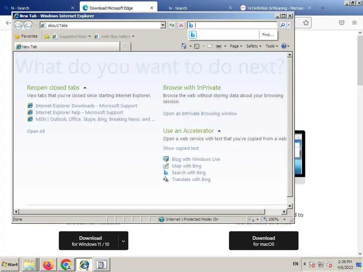Click the Print icon in command bar
The height and width of the screenshot is (272, 363).
click(x=218, y=46)
